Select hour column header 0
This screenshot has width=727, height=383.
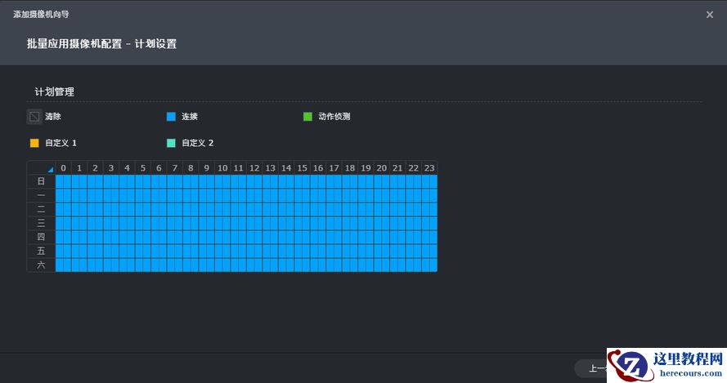[x=63, y=168]
